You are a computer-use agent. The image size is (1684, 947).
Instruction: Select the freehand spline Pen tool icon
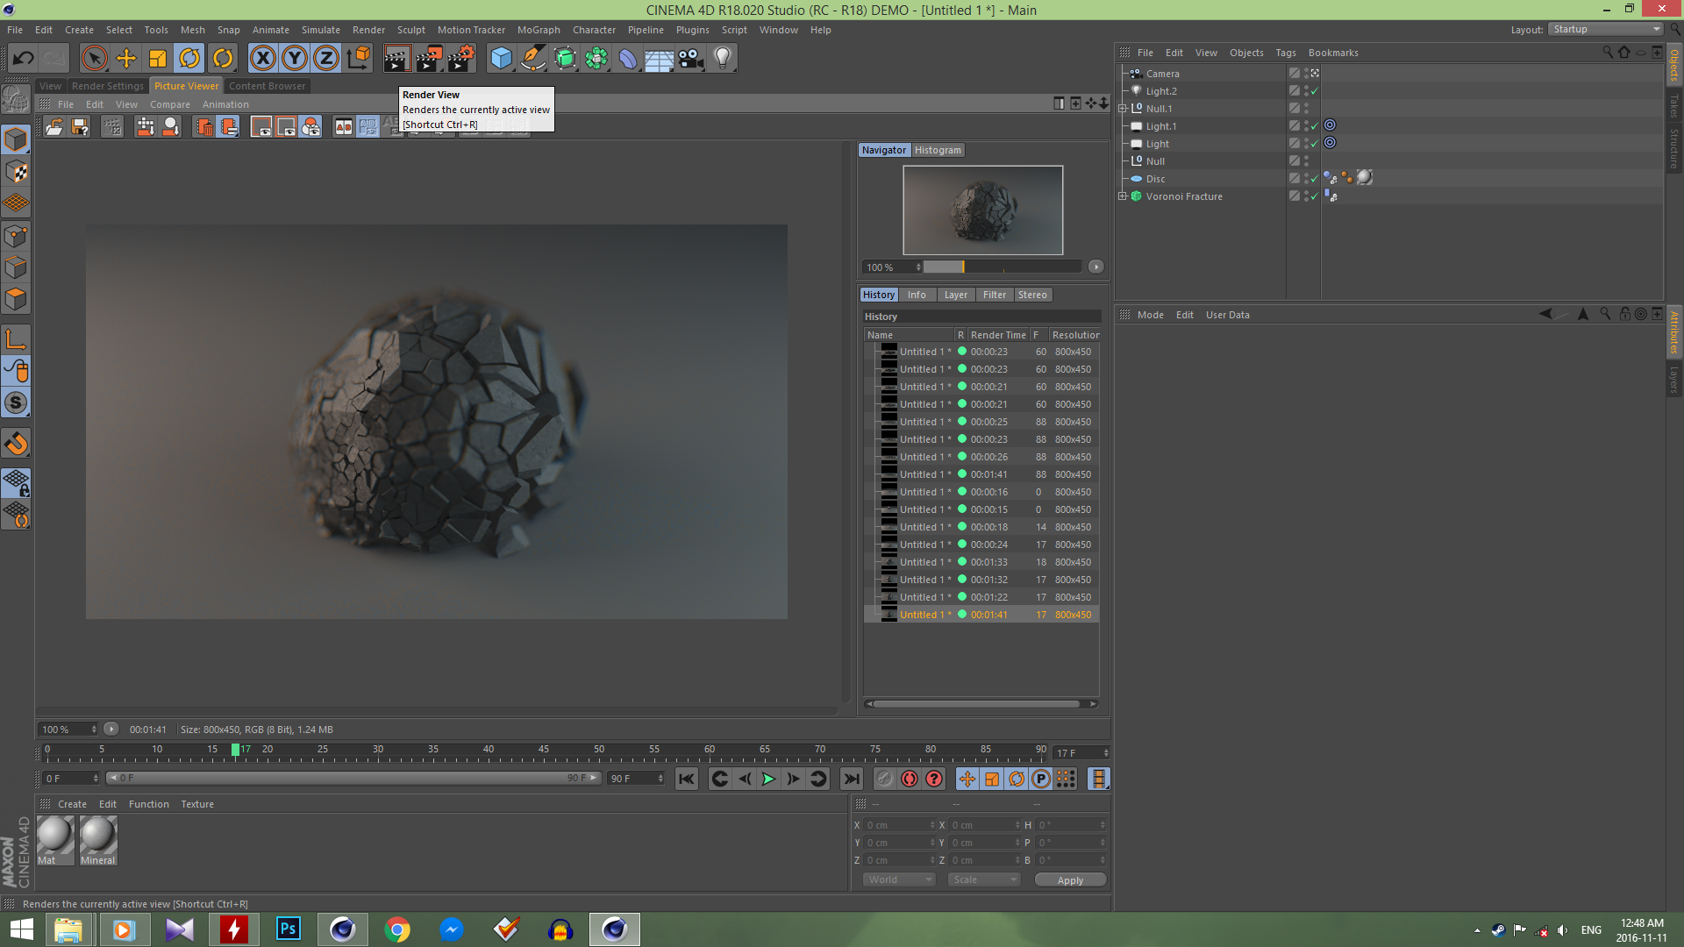(532, 58)
